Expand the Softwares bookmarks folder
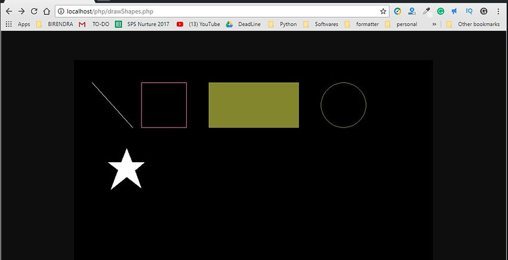508x260 pixels. click(321, 24)
